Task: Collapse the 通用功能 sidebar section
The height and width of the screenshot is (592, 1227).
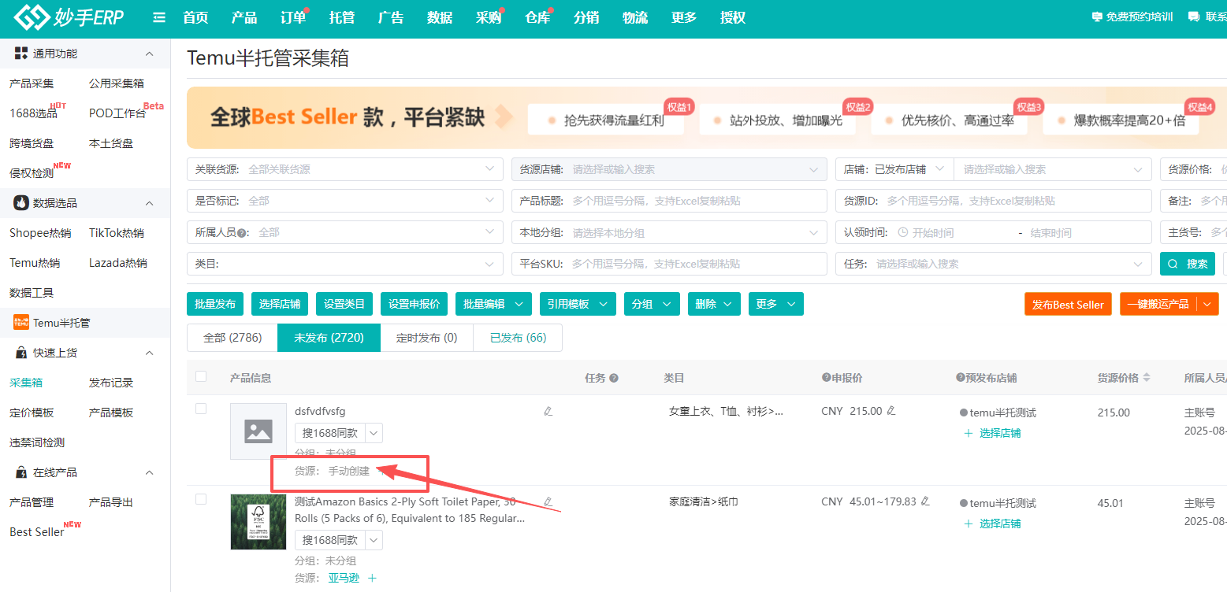Action: tap(149, 54)
